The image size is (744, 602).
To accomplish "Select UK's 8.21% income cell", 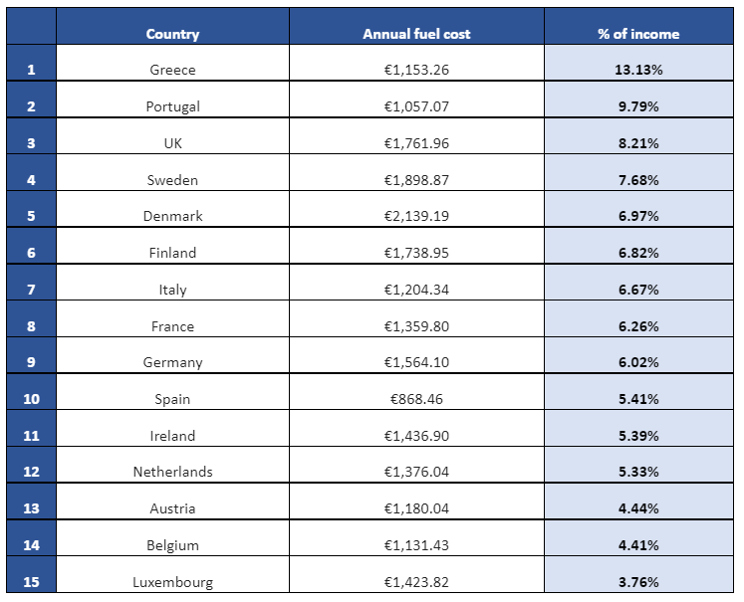I will (638, 136).
